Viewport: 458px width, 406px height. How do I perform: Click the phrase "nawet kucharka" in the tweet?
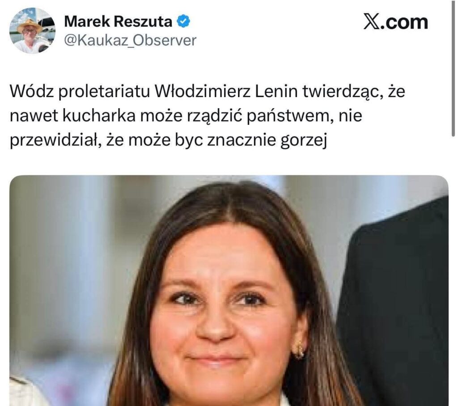[73, 116]
